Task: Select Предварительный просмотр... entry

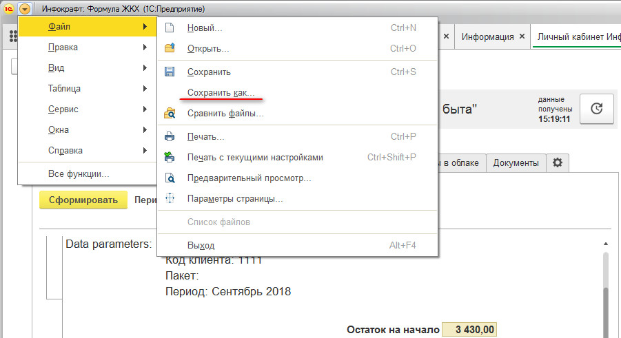Action: click(x=298, y=178)
